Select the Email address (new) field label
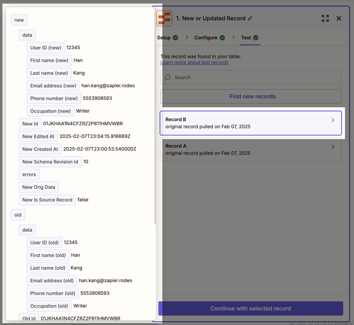This screenshot has height=325, width=354. coord(53,86)
